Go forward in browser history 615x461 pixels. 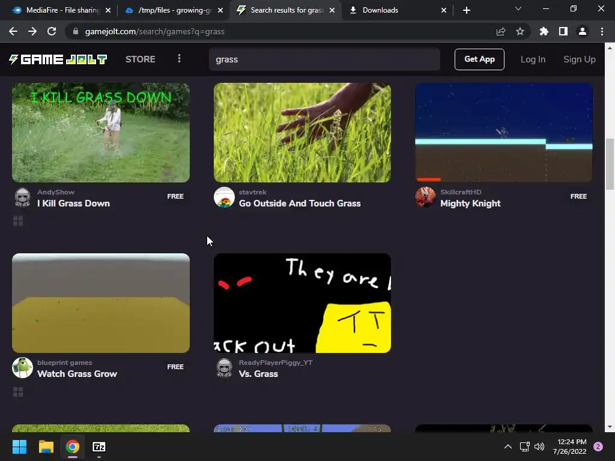coord(32,31)
